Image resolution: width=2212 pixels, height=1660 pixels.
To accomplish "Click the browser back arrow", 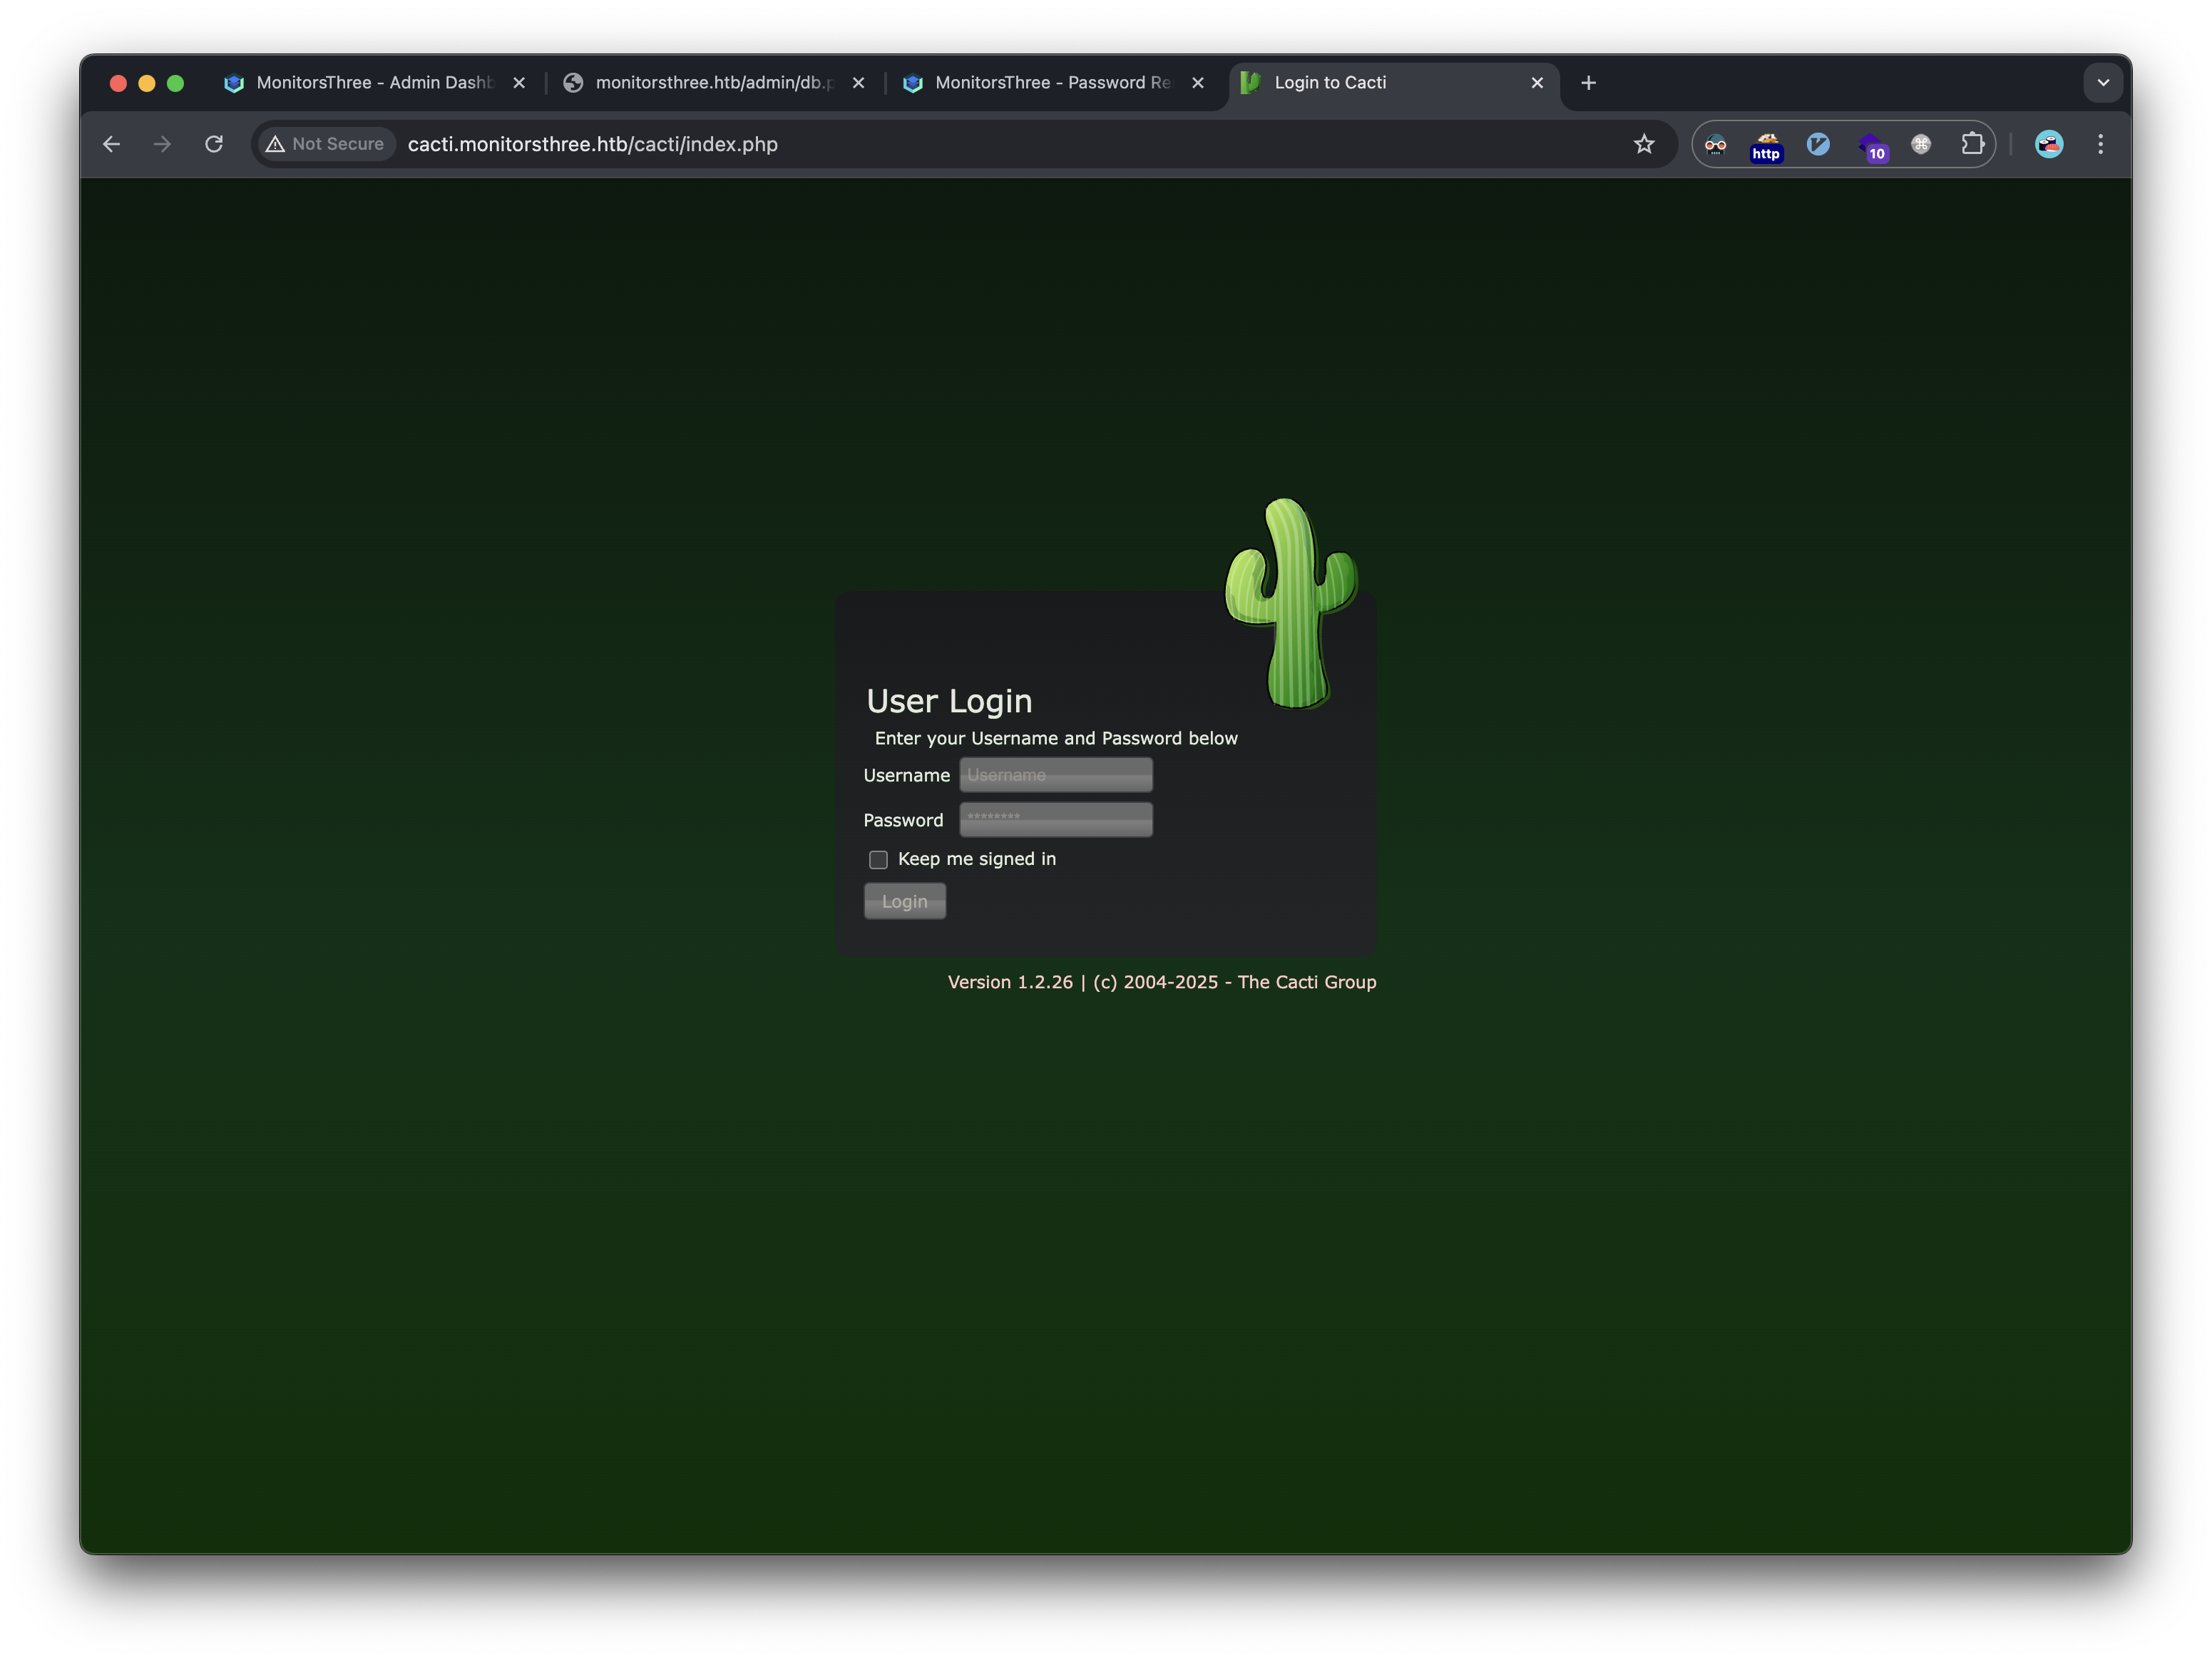I will [111, 144].
